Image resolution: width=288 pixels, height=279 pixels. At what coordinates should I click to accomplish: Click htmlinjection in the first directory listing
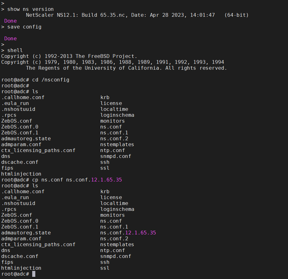[21, 174]
